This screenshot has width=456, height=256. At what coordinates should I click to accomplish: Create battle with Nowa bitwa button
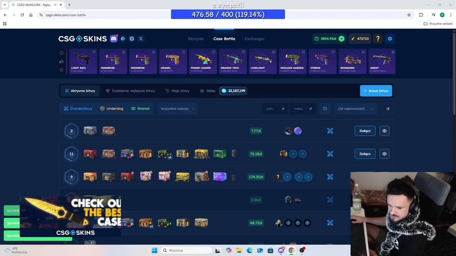[x=376, y=91]
